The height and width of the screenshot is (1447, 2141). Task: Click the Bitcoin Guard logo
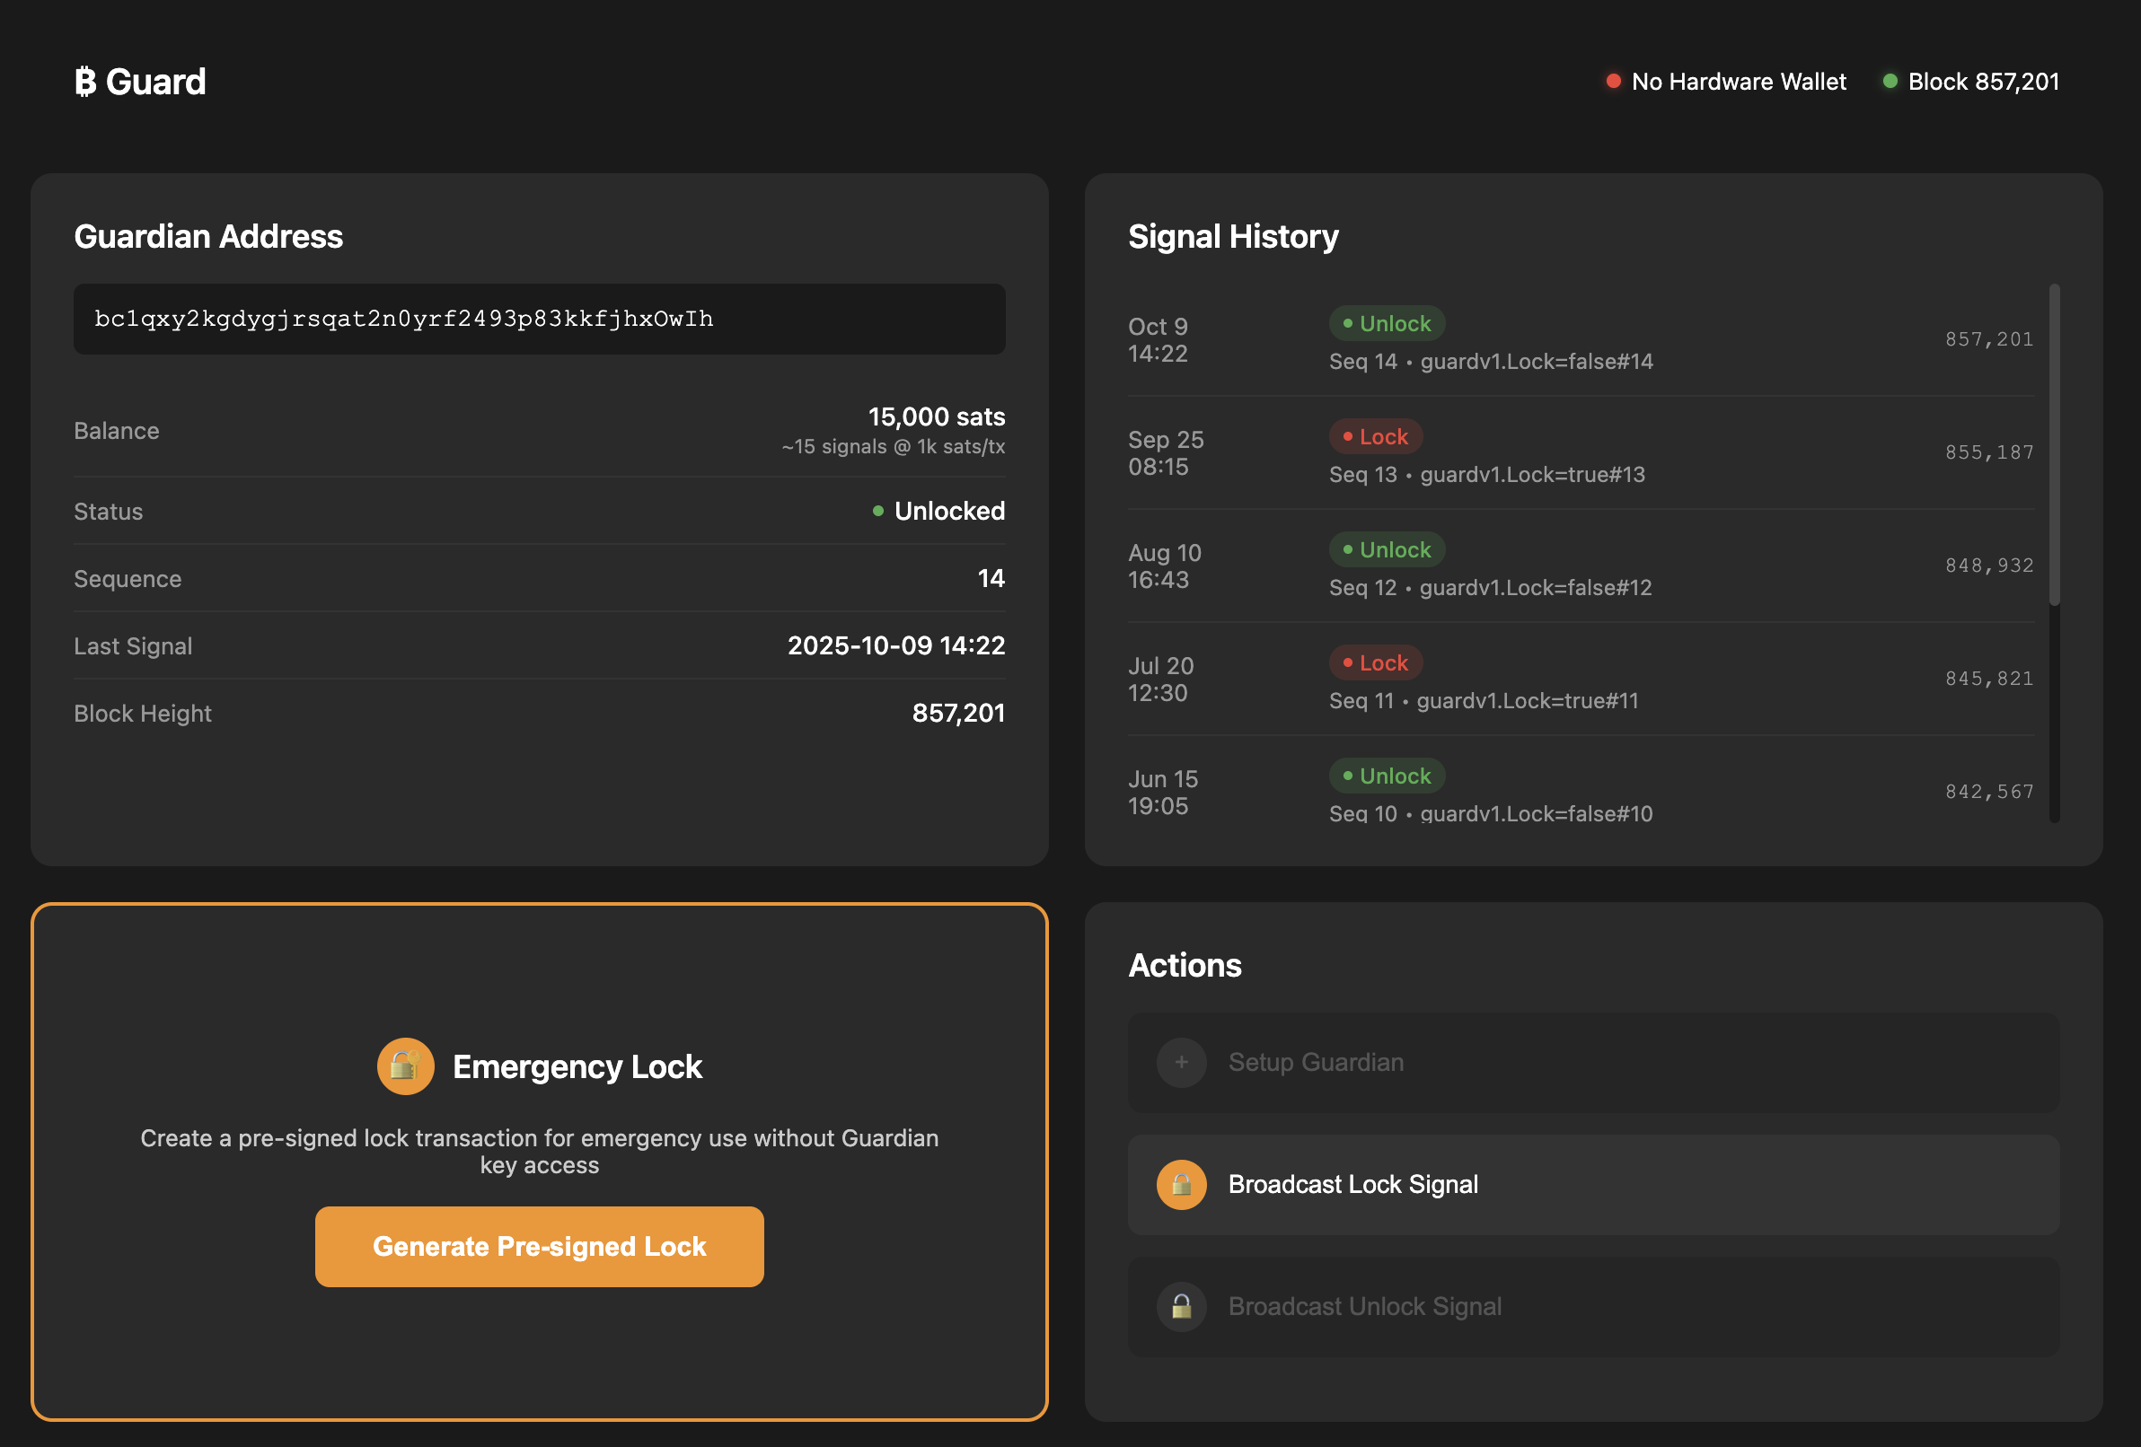(140, 82)
